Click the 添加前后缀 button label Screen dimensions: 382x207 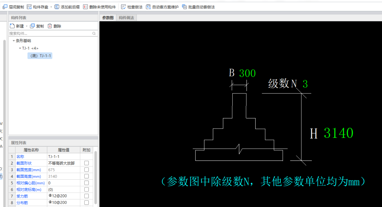(x=70, y=7)
